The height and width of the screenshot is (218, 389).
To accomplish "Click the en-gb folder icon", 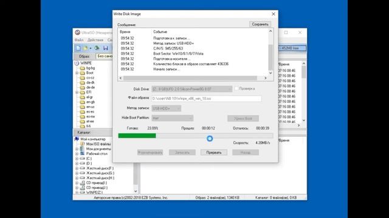I will (83, 102).
